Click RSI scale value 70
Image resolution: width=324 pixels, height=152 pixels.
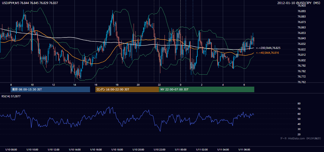click(299, 109)
